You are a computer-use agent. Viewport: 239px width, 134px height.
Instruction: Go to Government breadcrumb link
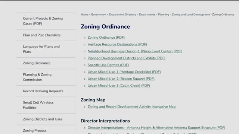click(x=99, y=15)
